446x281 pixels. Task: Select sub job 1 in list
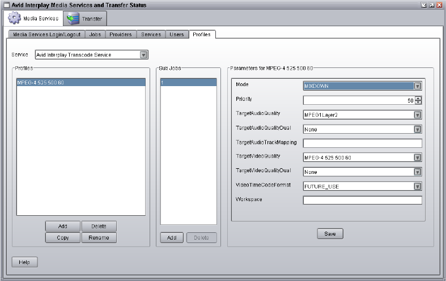[x=188, y=83]
